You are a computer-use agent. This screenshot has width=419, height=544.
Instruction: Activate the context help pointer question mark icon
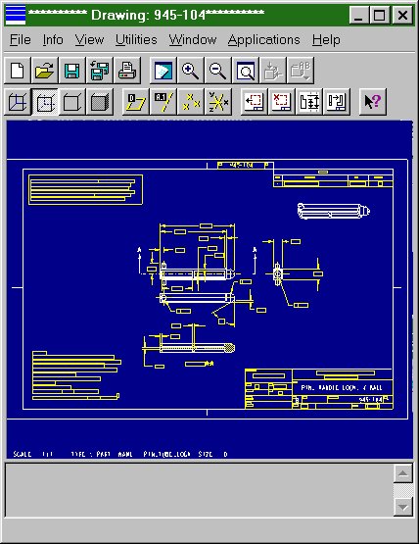[x=373, y=102]
